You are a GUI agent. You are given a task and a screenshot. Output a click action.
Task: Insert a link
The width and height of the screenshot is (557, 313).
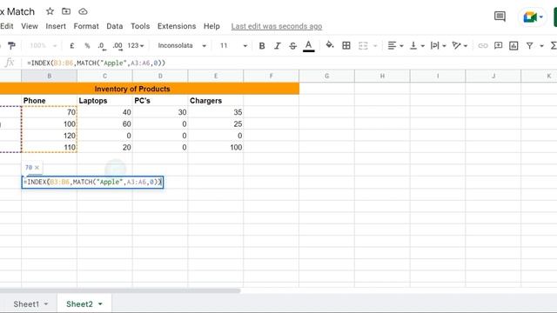pyautogui.click(x=482, y=45)
